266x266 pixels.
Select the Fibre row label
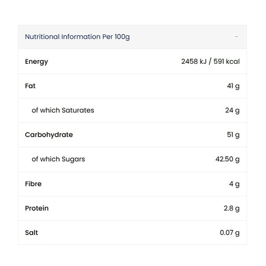33,184
